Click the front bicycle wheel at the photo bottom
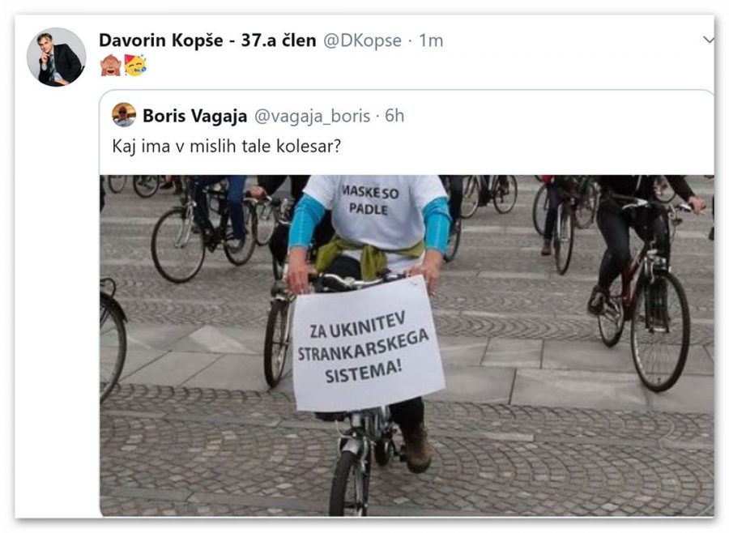The width and height of the screenshot is (729, 533). [350, 484]
